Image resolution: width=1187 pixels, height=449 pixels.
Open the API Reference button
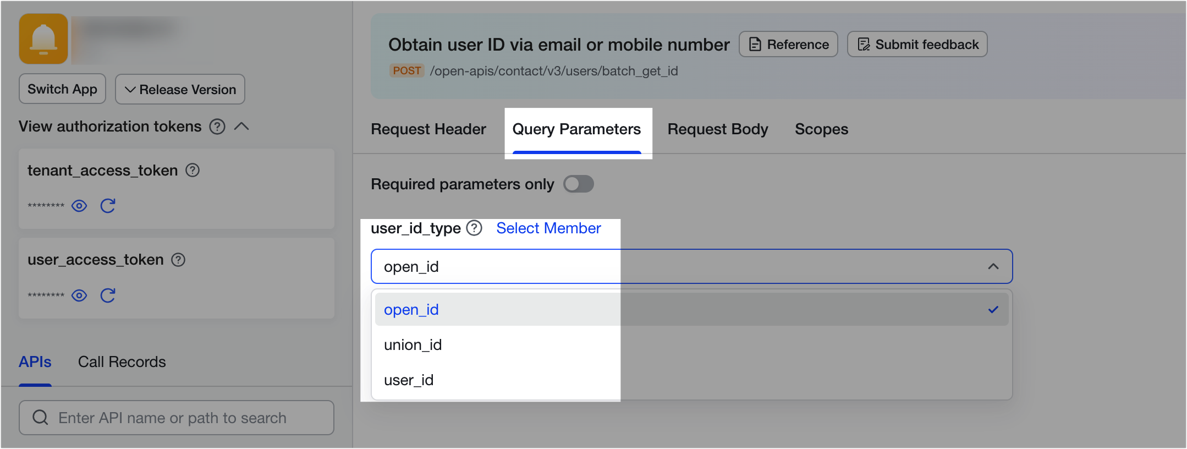(788, 44)
